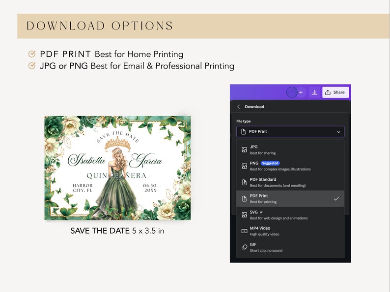
Task: Click the MP4 Video play icon
Action: tap(244, 231)
